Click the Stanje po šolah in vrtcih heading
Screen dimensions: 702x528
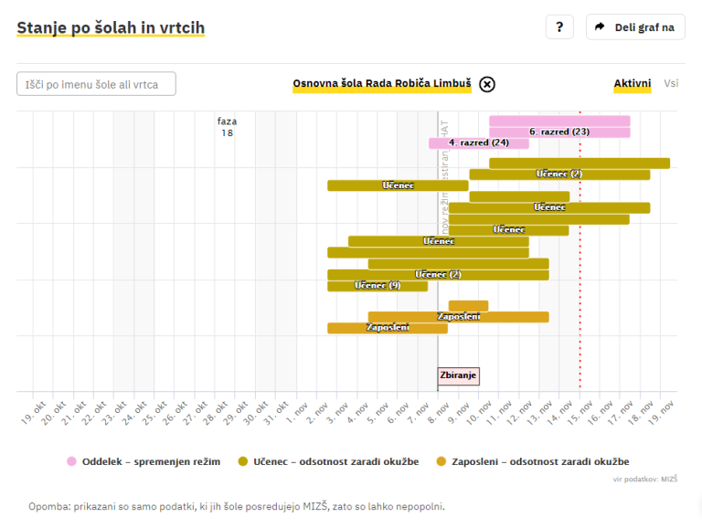pyautogui.click(x=110, y=27)
